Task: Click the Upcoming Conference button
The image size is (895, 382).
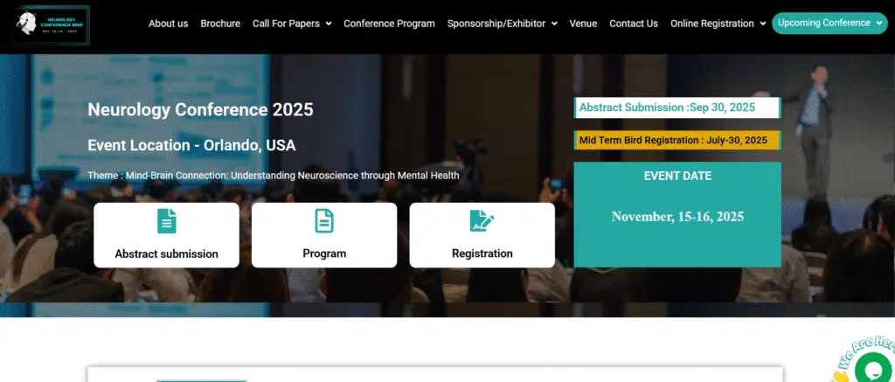Action: pyautogui.click(x=830, y=23)
